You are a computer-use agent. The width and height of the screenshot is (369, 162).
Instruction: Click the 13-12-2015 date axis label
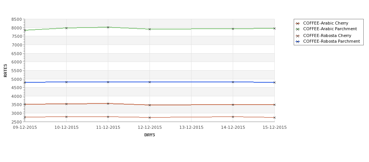pyautogui.click(x=192, y=127)
